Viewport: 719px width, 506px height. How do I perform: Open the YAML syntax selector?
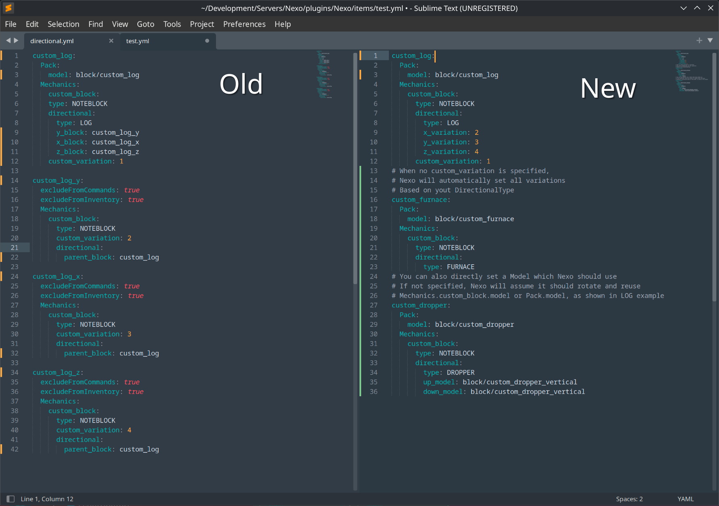point(685,499)
